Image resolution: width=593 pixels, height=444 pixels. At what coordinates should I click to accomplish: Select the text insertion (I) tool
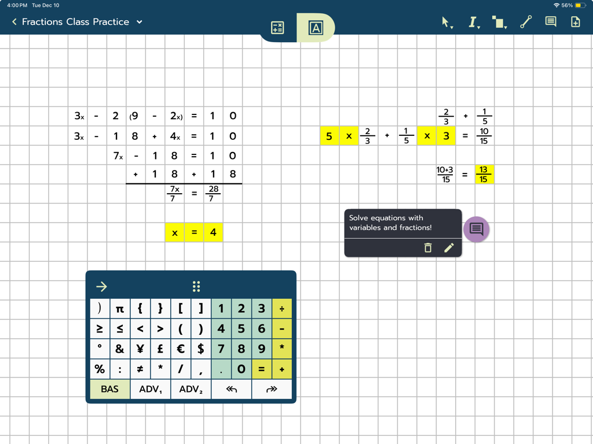pyautogui.click(x=473, y=21)
